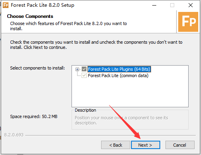Viewport: 201px width, 155px height.
Task: Toggle the Forest Pack Lite Plugins checkbox
Action: pyautogui.click(x=84, y=69)
